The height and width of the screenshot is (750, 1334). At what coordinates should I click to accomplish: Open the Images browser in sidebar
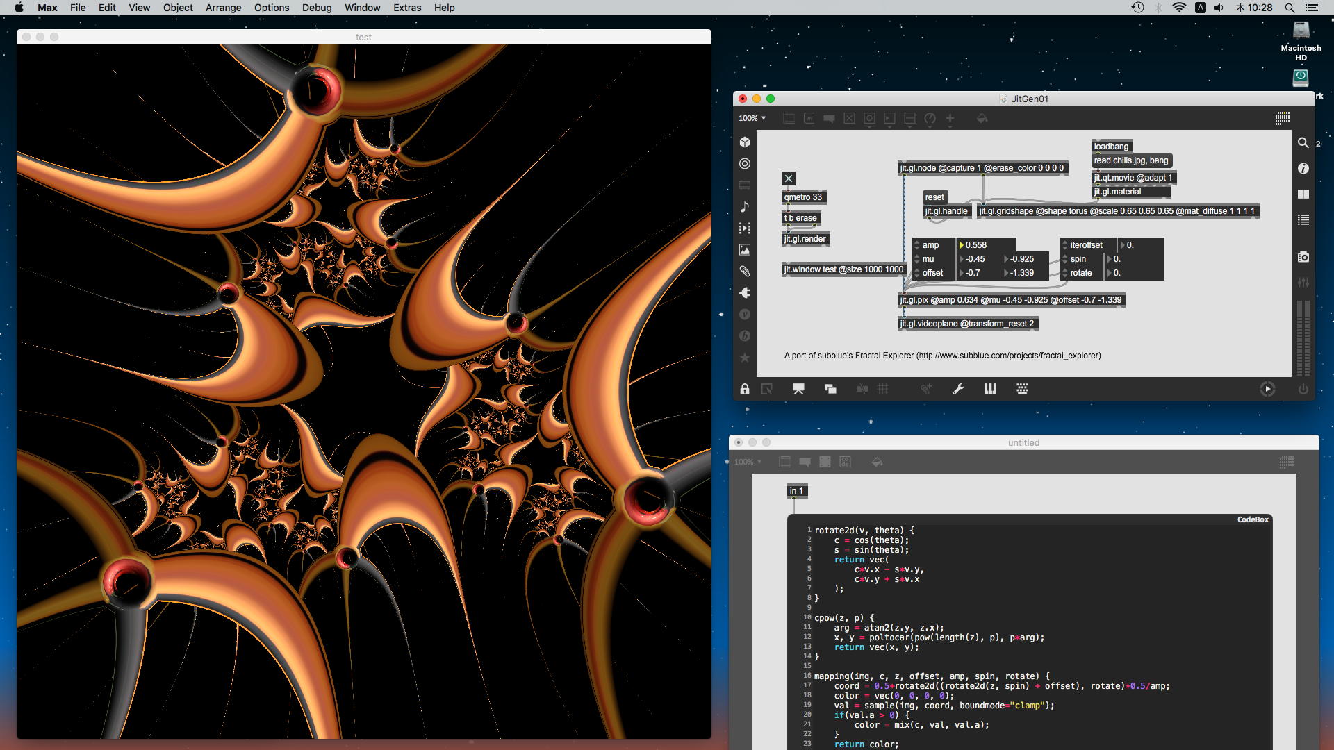click(x=745, y=250)
